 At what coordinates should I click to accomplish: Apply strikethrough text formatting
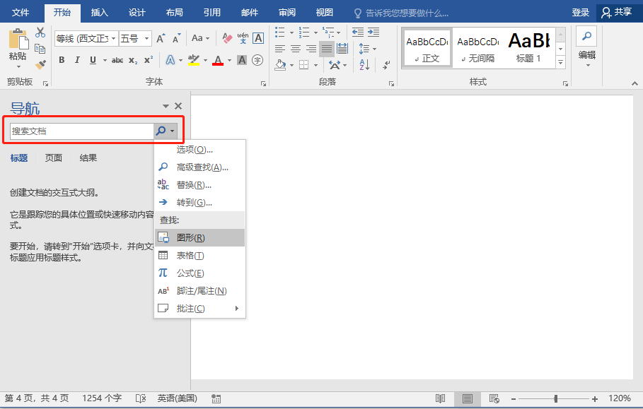pos(117,60)
